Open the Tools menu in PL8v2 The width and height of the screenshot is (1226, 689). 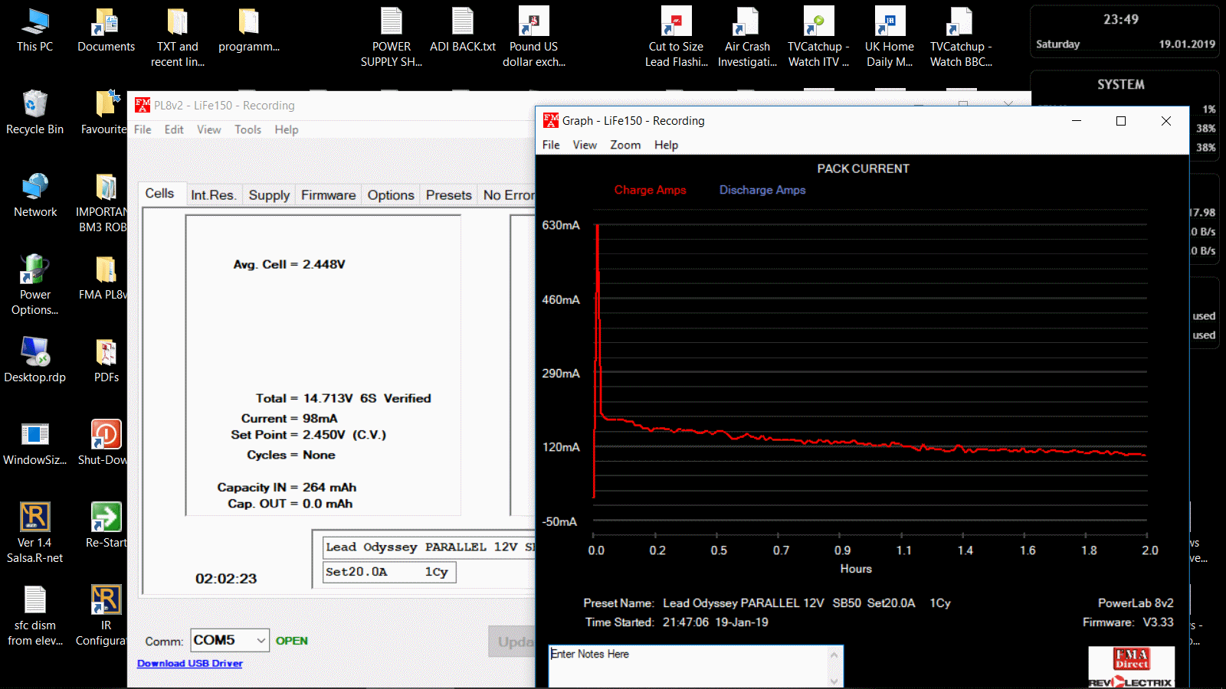pos(247,129)
